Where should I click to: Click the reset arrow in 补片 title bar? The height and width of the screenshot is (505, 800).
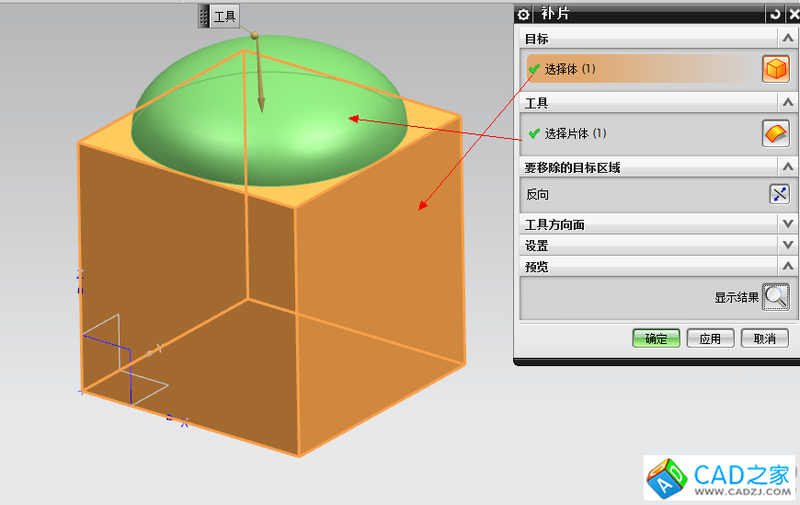click(775, 15)
